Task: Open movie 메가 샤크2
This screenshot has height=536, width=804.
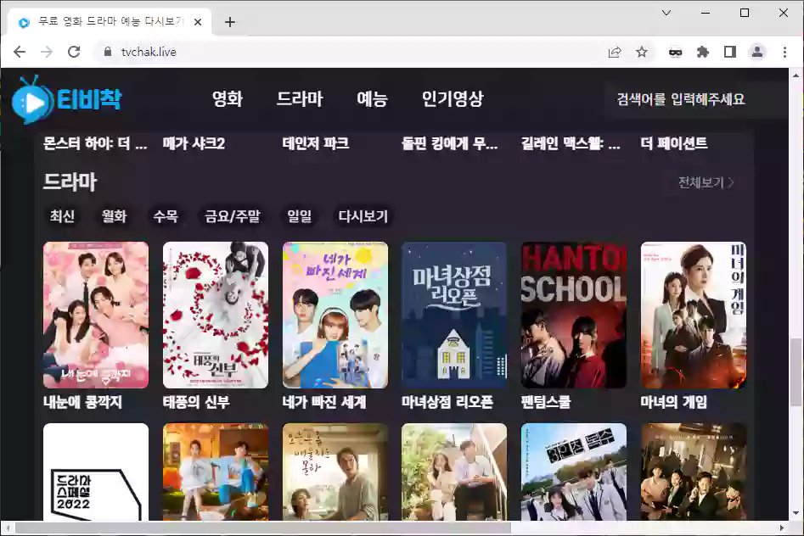Action: (x=194, y=143)
